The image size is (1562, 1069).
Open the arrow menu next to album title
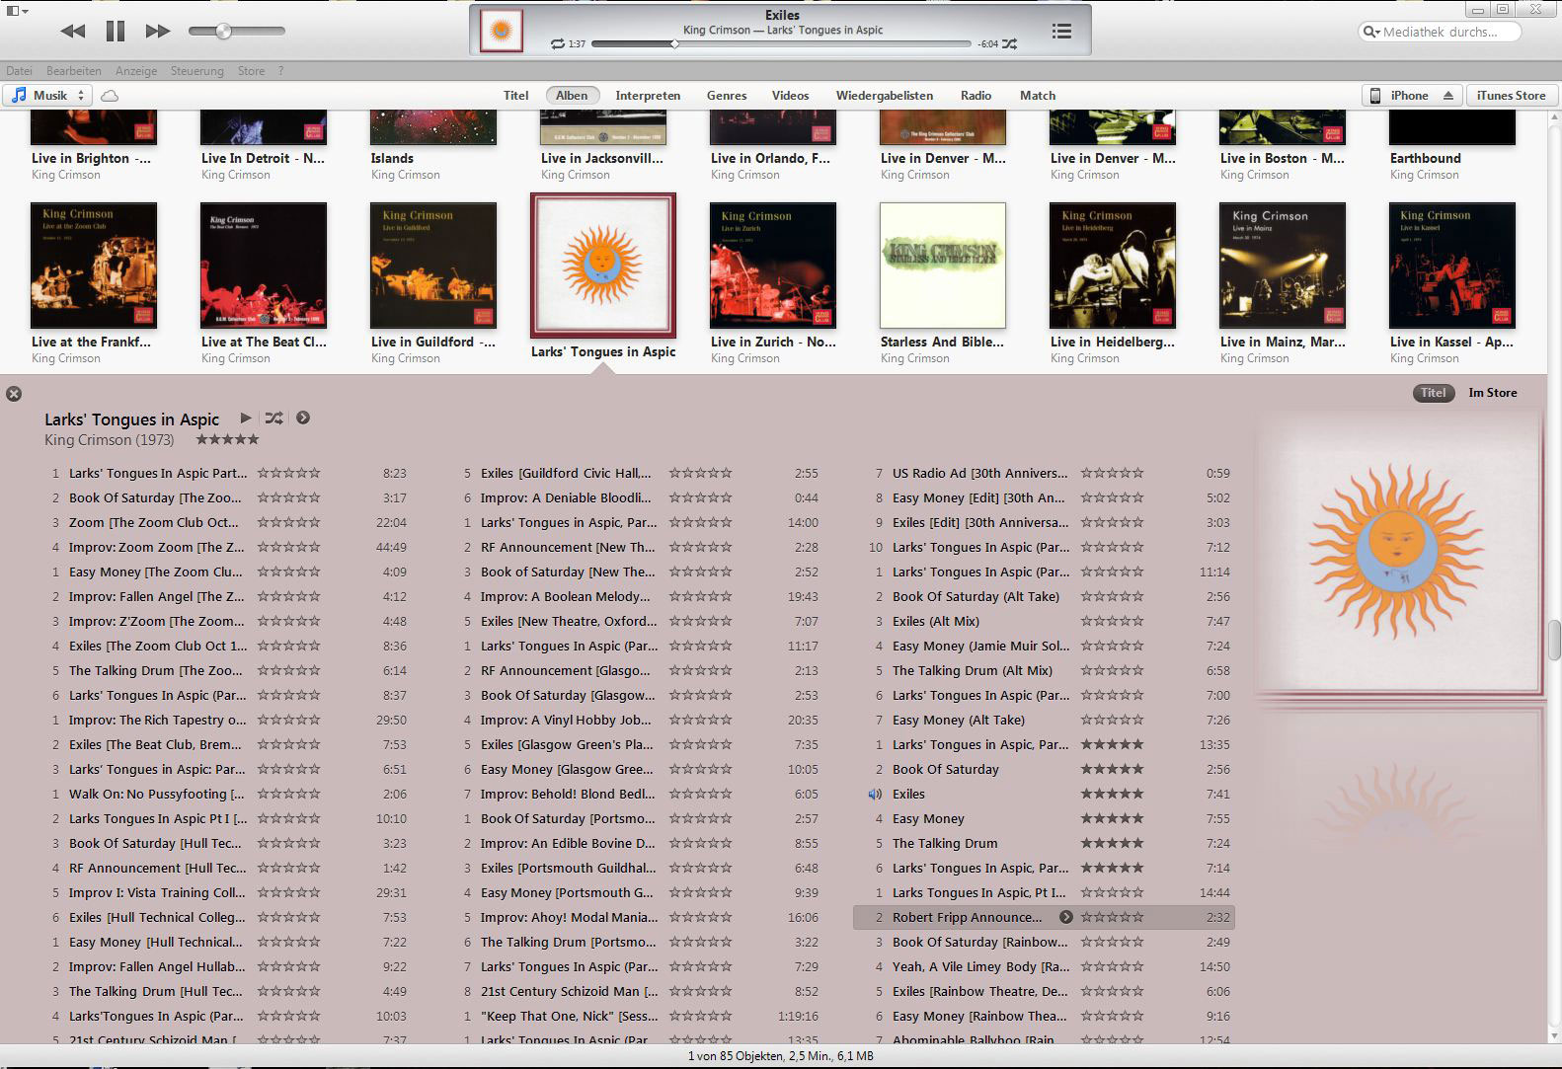303,419
